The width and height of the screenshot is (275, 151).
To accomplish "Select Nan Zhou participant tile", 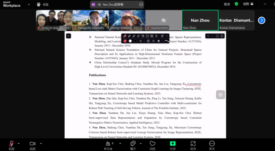I will (x=200, y=20).
